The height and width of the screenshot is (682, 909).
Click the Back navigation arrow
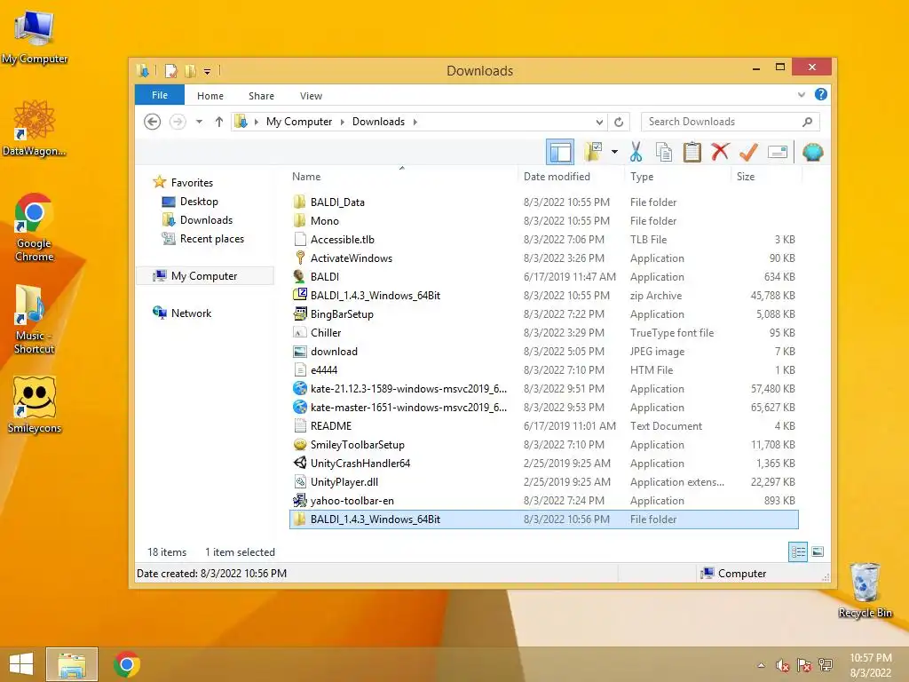(x=153, y=122)
